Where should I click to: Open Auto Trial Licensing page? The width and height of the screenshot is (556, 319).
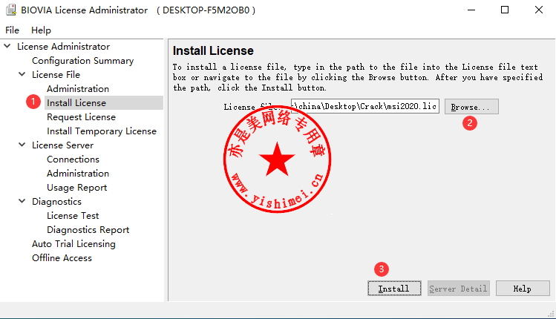click(73, 244)
